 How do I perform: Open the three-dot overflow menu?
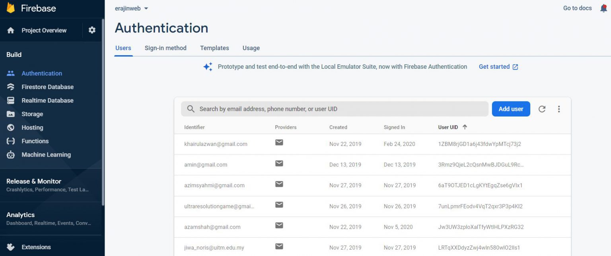tap(559, 109)
